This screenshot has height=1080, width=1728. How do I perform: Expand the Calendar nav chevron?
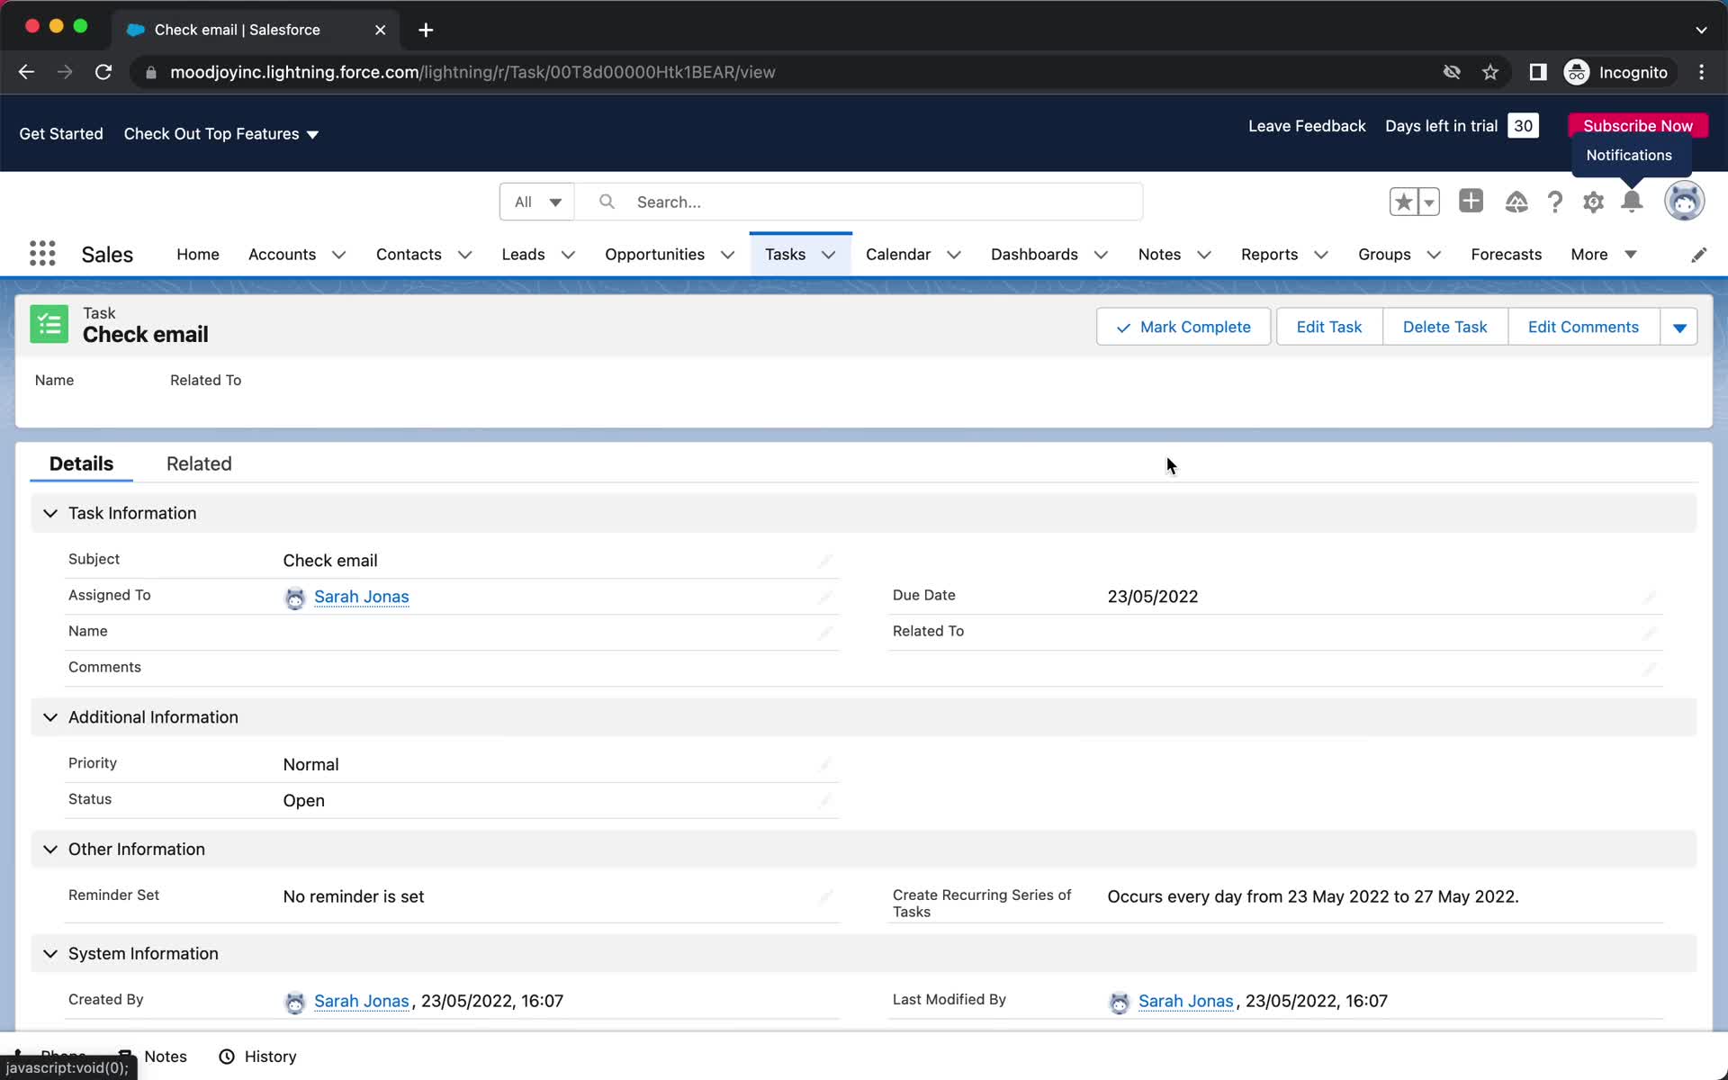(954, 255)
